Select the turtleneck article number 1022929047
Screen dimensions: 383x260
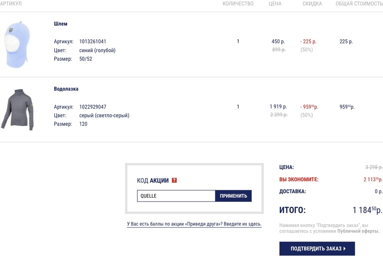point(93,107)
